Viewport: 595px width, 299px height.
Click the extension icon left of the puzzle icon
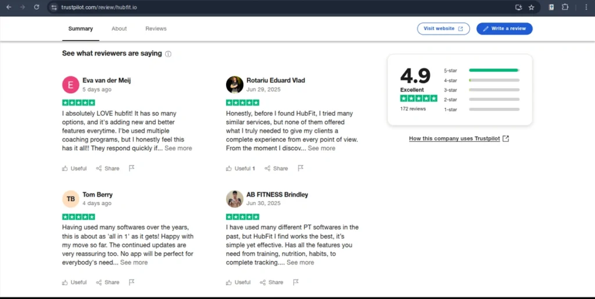coord(551,7)
